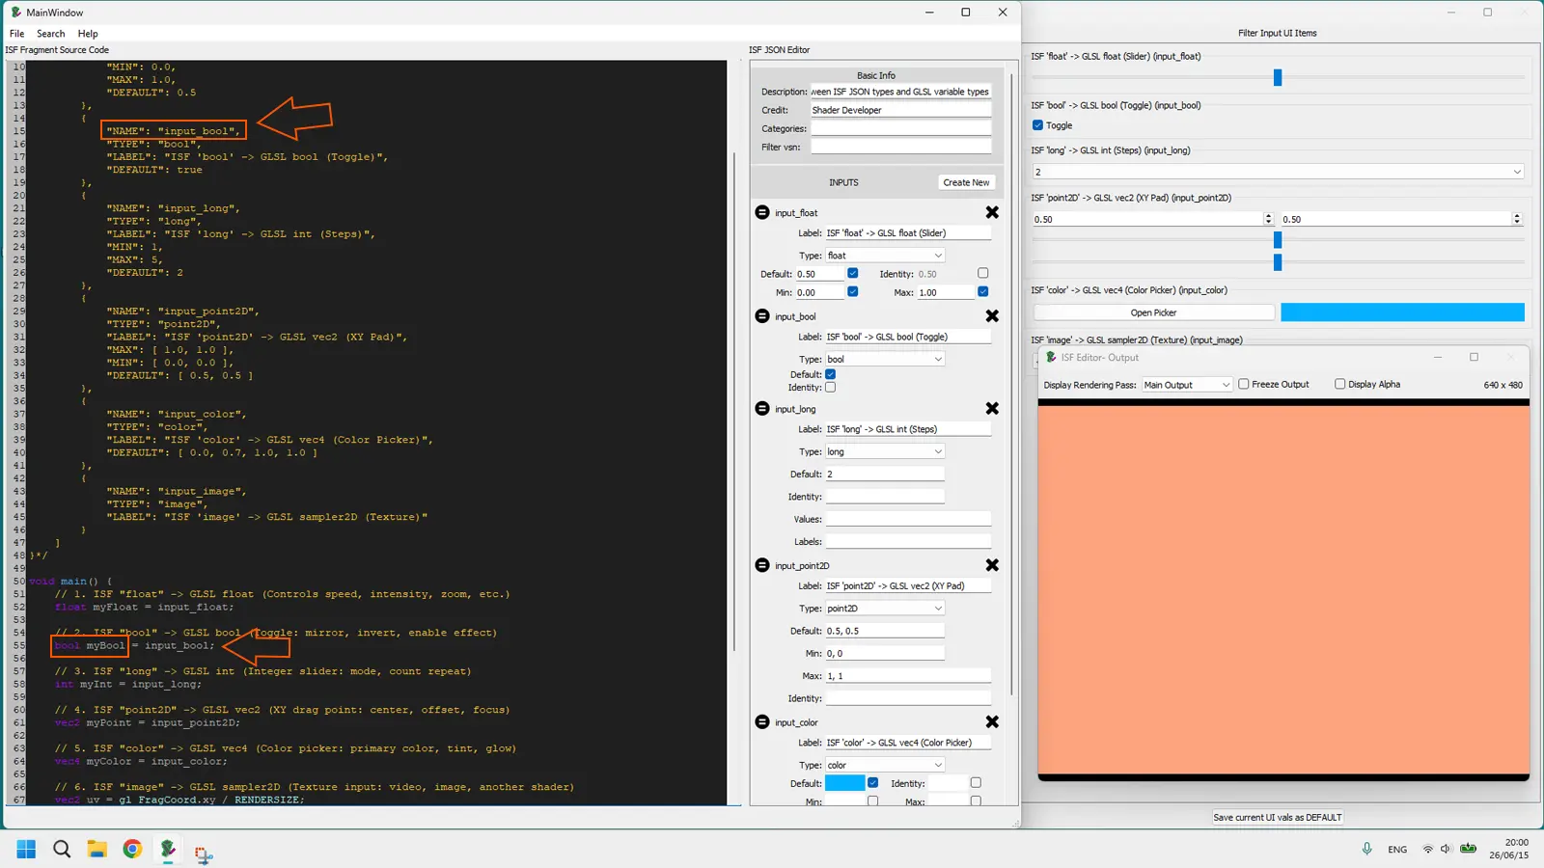Enable Display Alpha checkbox
1544x868 pixels.
point(1340,384)
